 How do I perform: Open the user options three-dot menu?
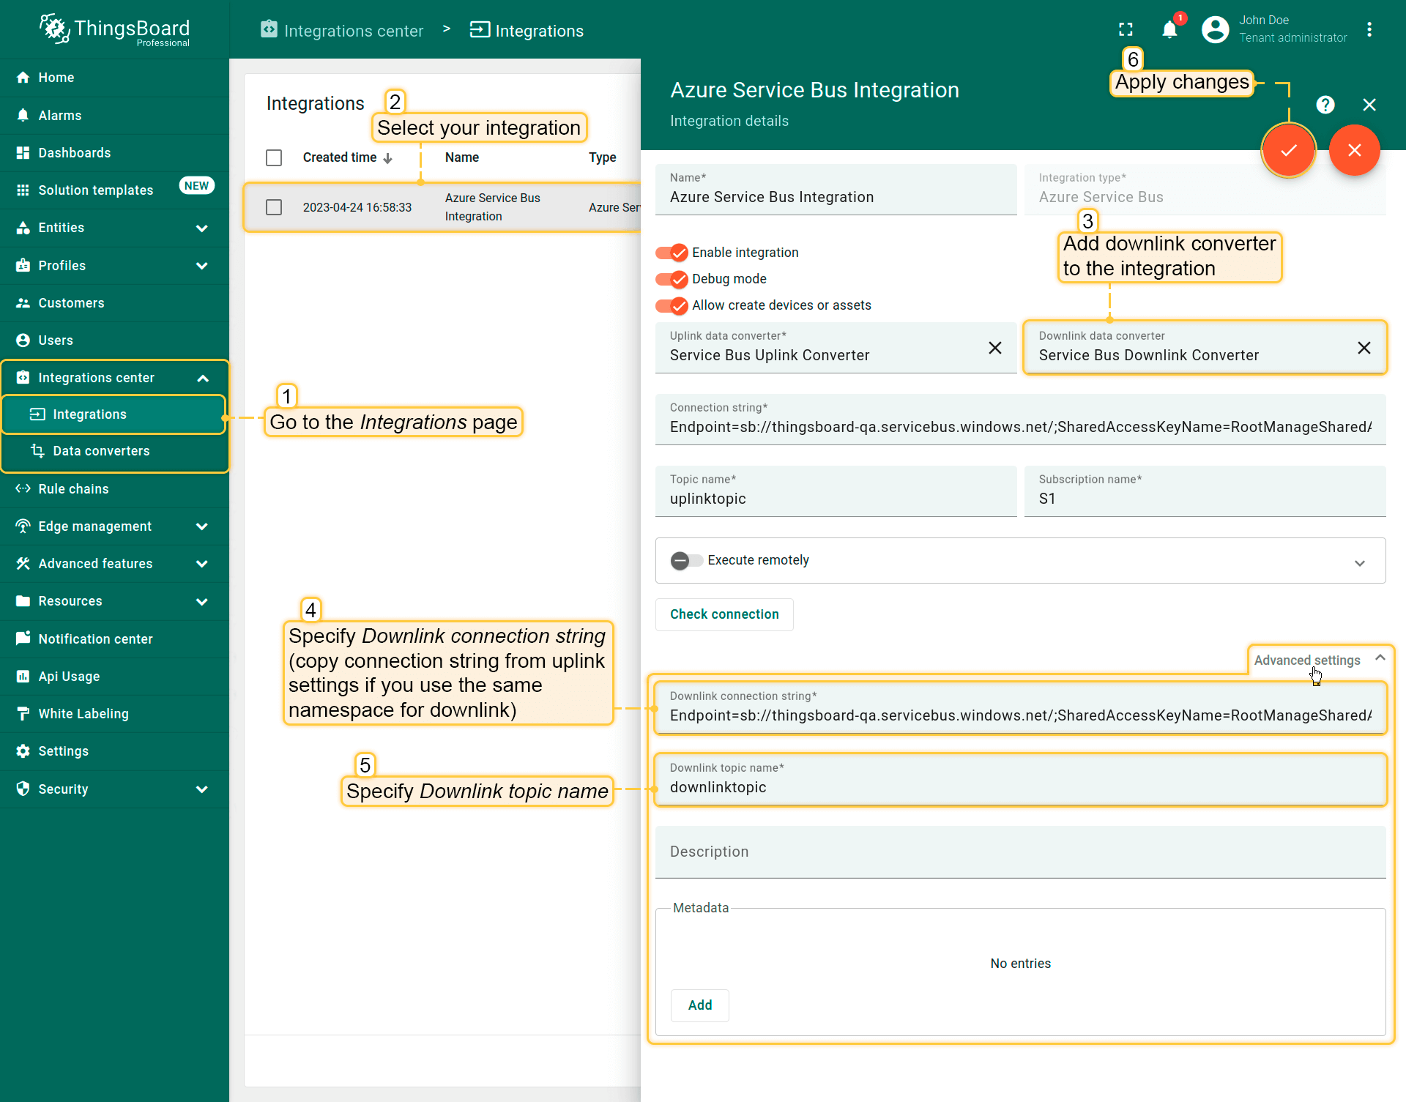click(1369, 29)
